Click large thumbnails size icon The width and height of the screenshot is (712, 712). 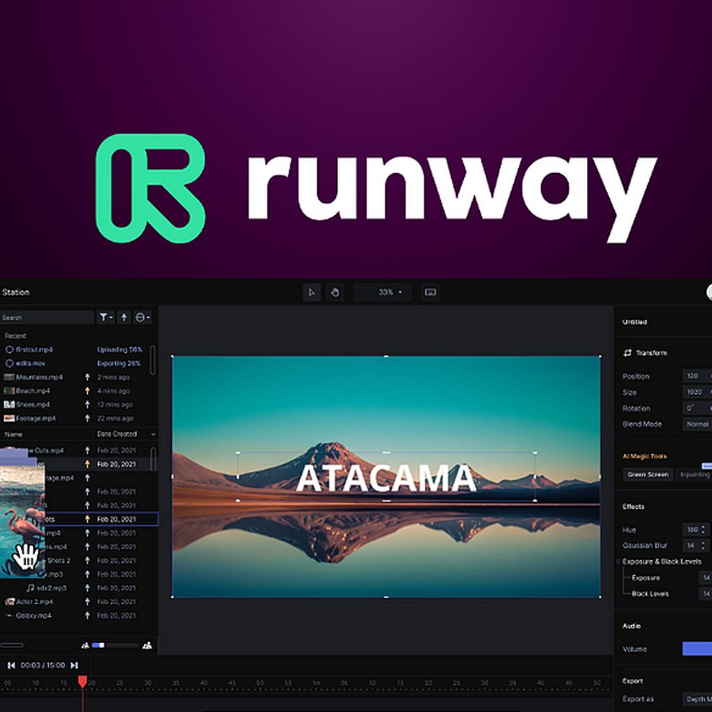[147, 645]
